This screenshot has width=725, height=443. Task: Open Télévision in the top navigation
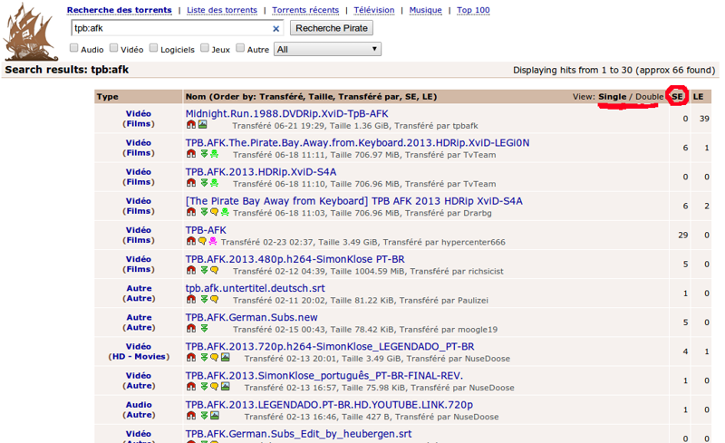(373, 11)
